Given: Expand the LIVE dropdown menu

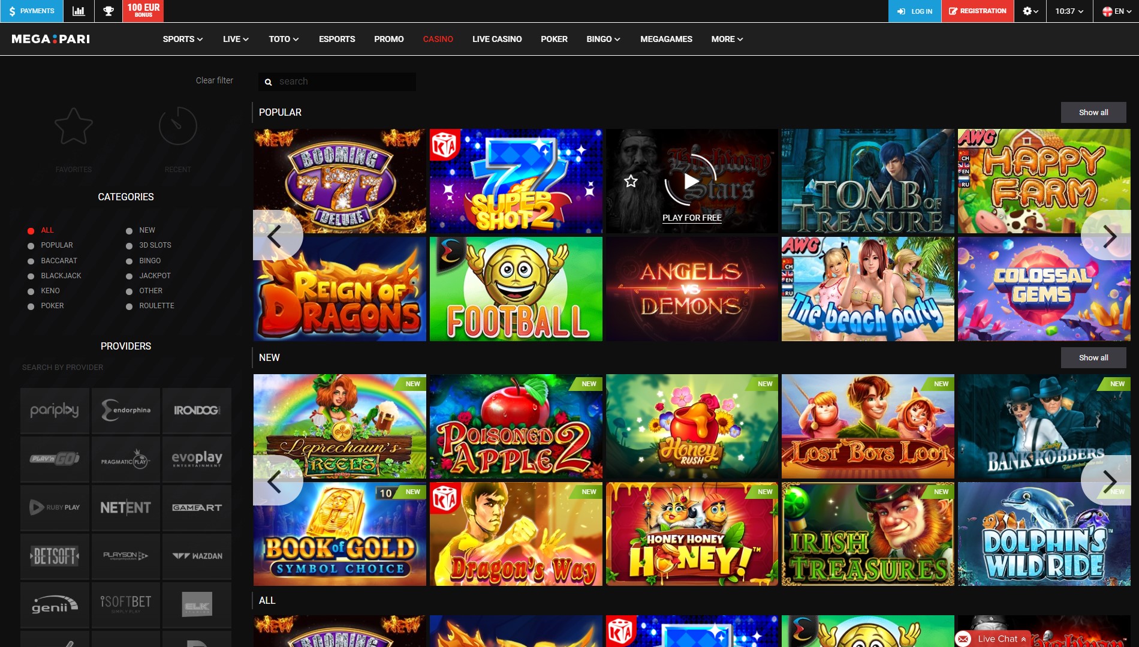Looking at the screenshot, I should [236, 39].
